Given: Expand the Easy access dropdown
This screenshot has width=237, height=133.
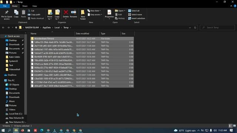Looking at the screenshot, I should pos(95,15).
